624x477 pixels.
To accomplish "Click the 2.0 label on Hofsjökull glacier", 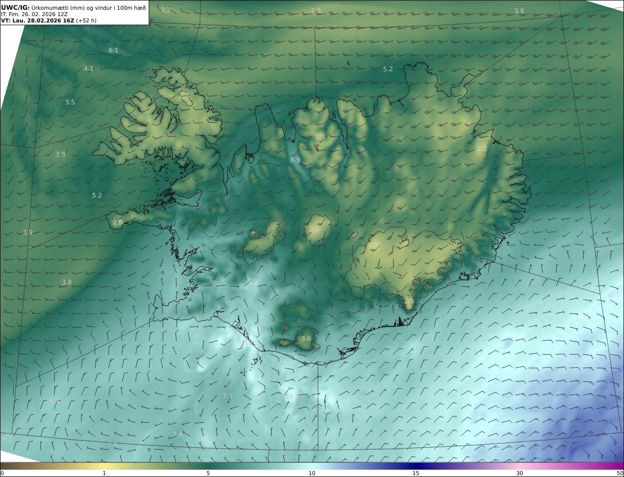I will [314, 229].
